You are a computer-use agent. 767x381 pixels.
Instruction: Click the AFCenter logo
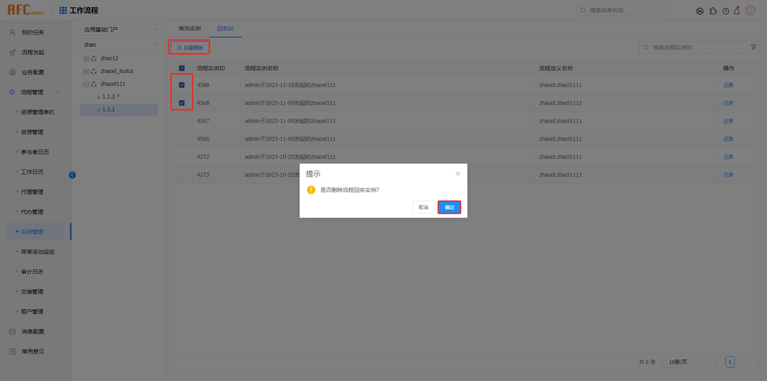25,10
